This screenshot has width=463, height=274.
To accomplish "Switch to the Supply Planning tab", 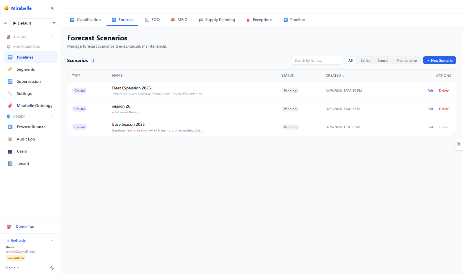I will pyautogui.click(x=217, y=20).
